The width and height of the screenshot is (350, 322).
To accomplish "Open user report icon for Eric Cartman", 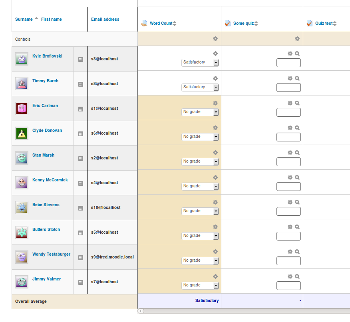I will pyautogui.click(x=81, y=109).
